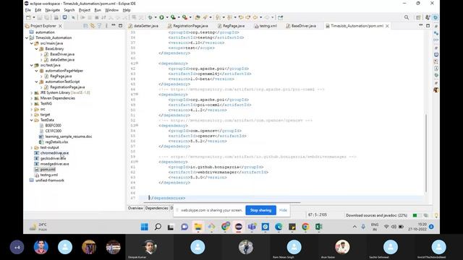Collapse the TestData folder
463x260 pixels.
pos(32,120)
